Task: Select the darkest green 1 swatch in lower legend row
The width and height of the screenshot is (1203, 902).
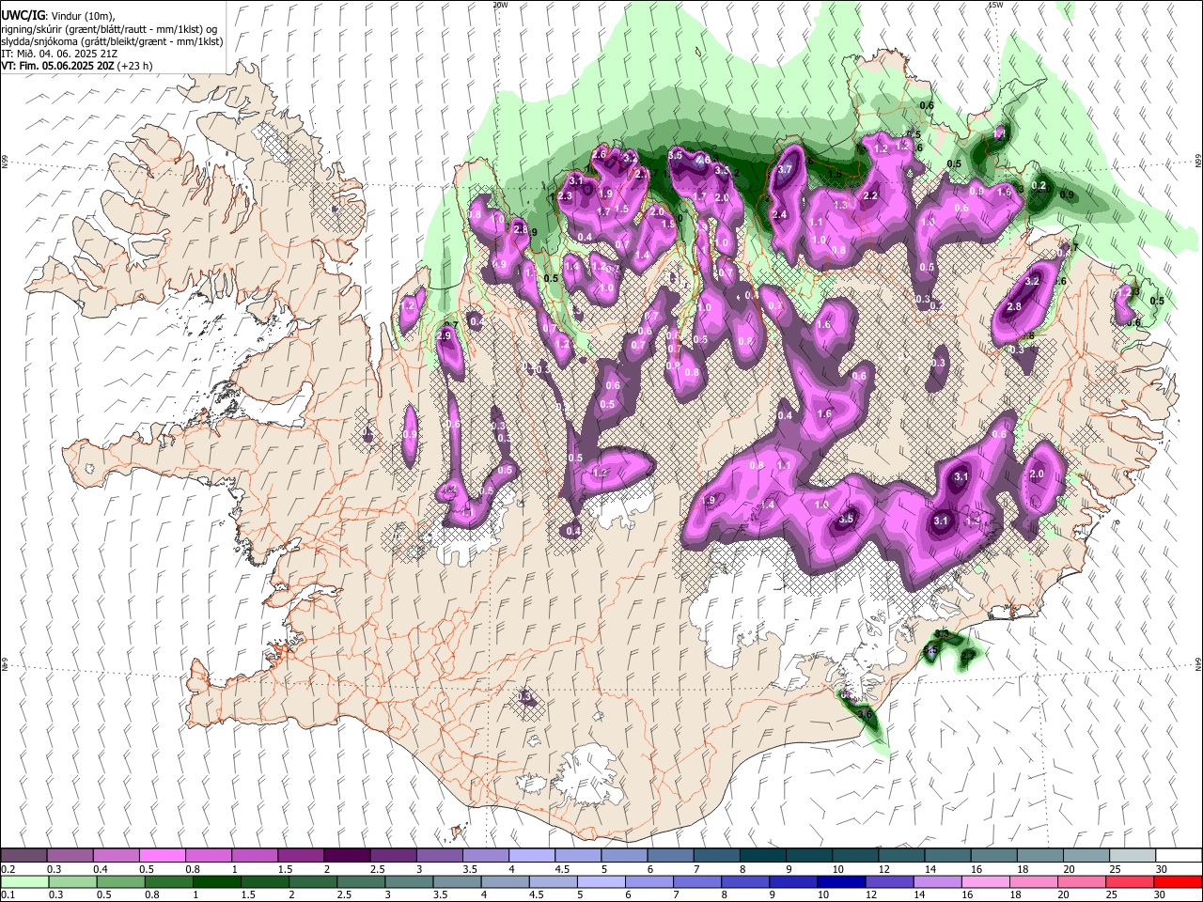Action: tap(216, 882)
